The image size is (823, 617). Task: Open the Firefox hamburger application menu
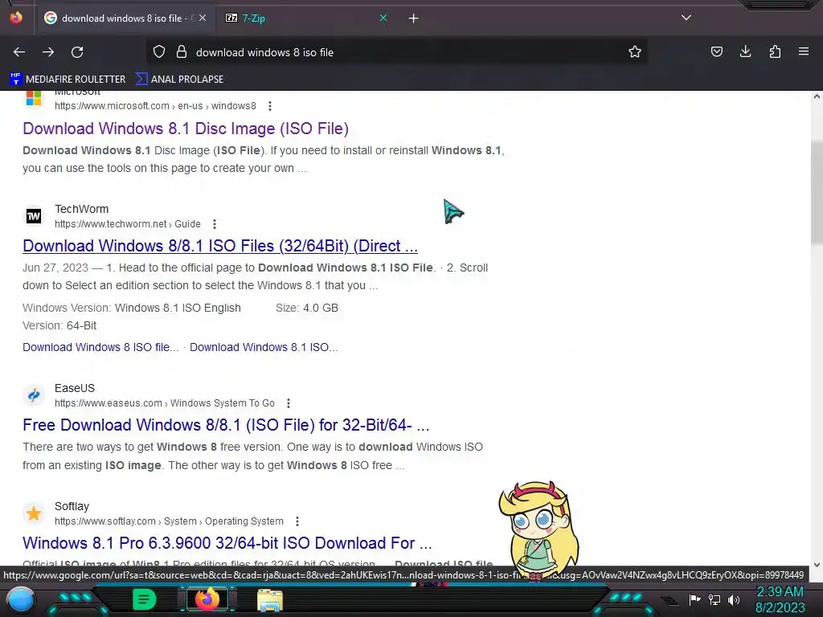tap(804, 51)
